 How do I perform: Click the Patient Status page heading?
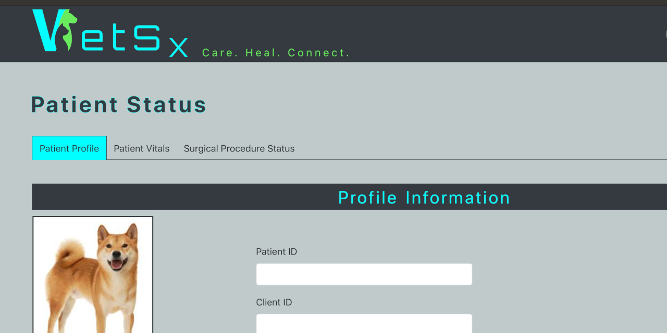[x=119, y=105]
